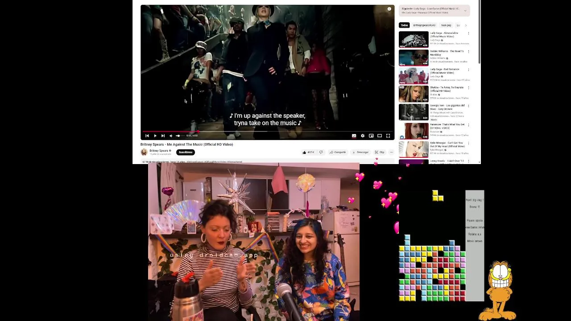Mute the video with the speaker icon

(171, 136)
